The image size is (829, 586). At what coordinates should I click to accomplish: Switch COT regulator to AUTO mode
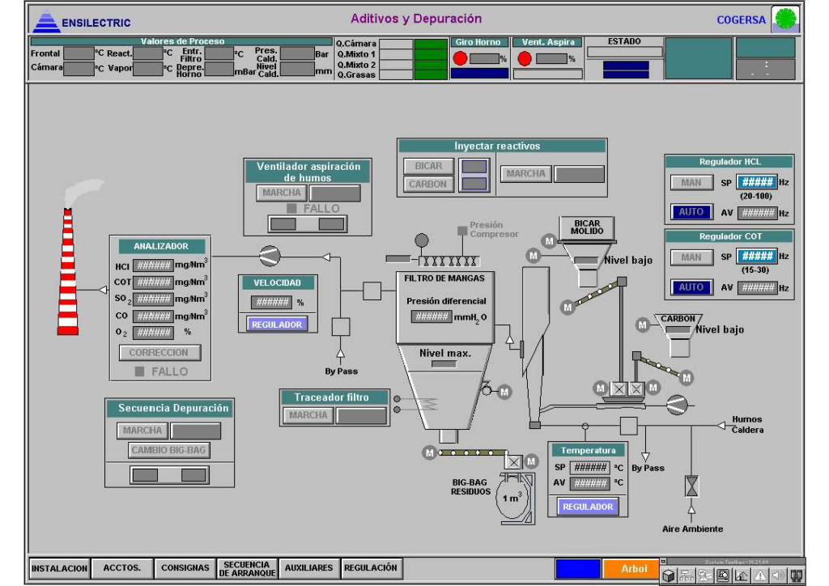[691, 287]
